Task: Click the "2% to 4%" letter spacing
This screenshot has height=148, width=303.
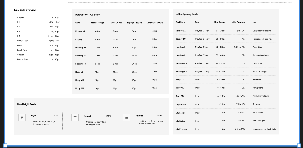Action: pos(240,104)
